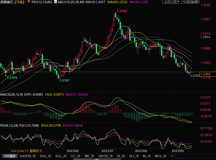Screen dimensions: 216x160
Task: Click the first grid icon after 全部主题
Action: click(x=185, y=2)
